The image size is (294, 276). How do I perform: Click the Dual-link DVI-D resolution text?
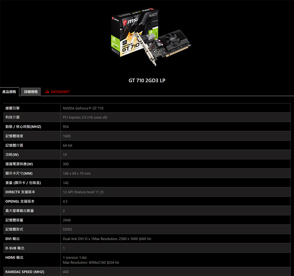coord(107,239)
